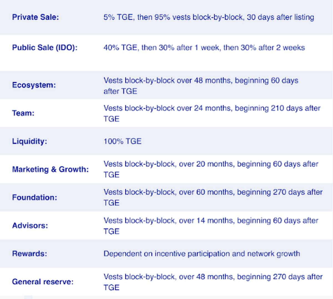Viewport: 333px width, 299px height.
Task: Select the "Advisors:" row label
Action: 30,225
